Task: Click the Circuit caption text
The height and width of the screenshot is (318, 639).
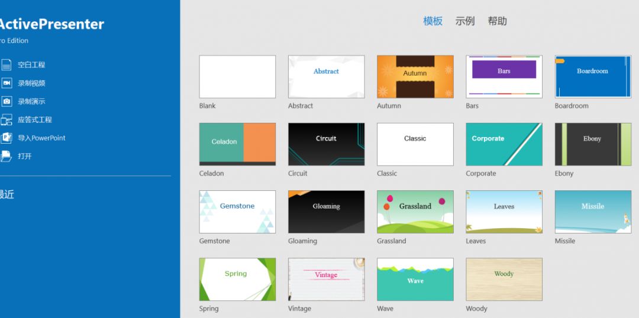Action: pyautogui.click(x=298, y=173)
